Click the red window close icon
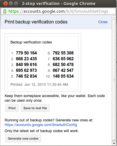 [6, 4]
